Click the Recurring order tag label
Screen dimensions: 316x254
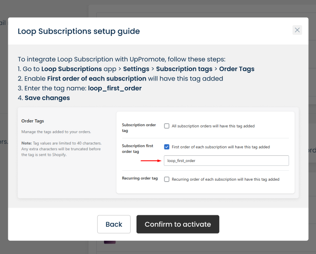click(140, 178)
